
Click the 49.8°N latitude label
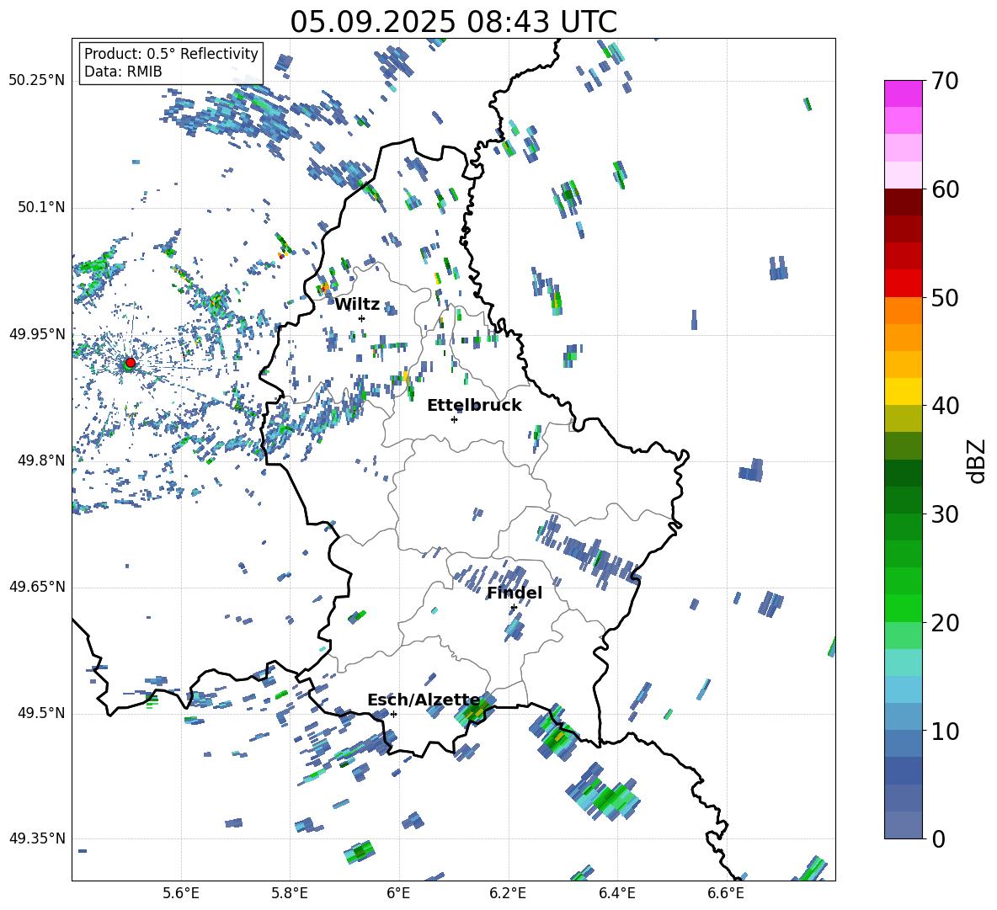(41, 460)
